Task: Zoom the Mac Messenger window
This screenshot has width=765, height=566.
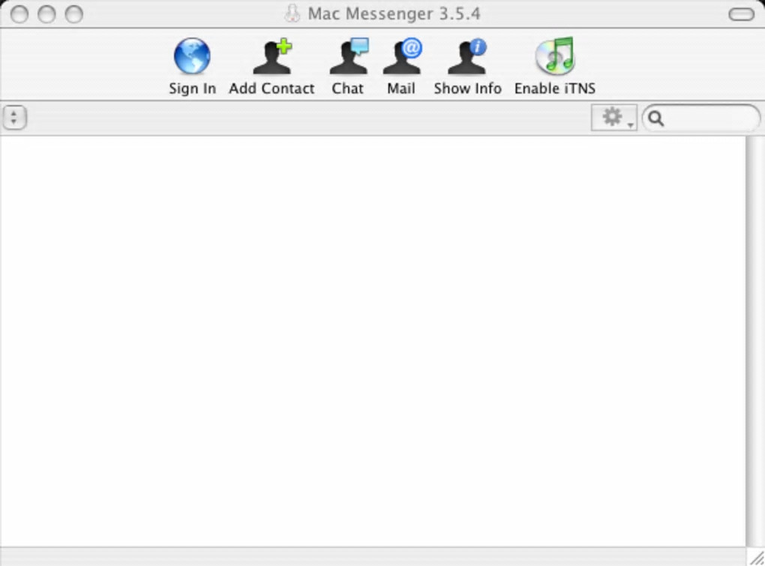Action: click(73, 14)
